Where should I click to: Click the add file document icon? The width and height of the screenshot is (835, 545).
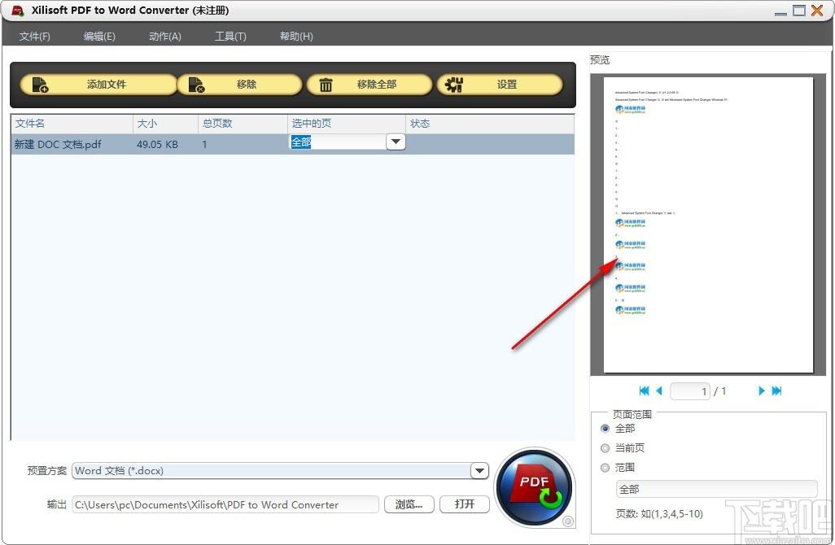(41, 85)
